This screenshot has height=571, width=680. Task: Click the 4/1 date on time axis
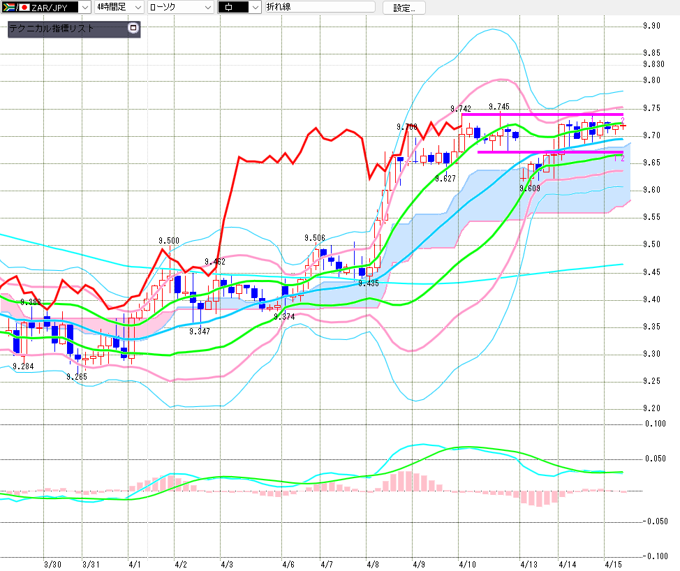click(135, 563)
